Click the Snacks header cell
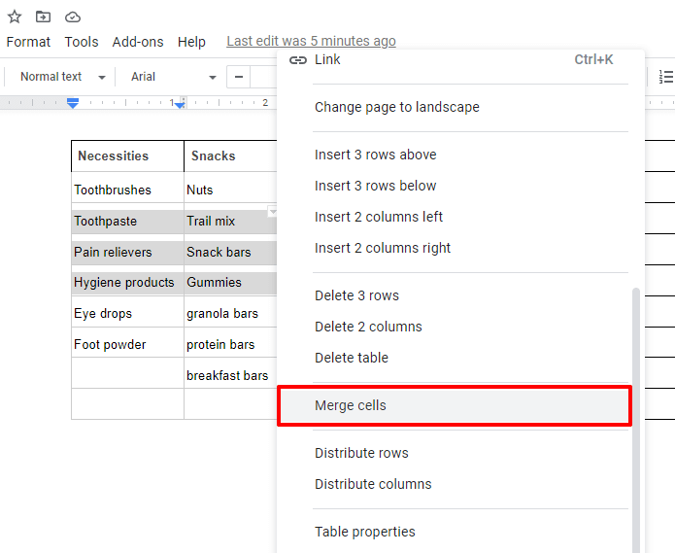 (x=231, y=156)
